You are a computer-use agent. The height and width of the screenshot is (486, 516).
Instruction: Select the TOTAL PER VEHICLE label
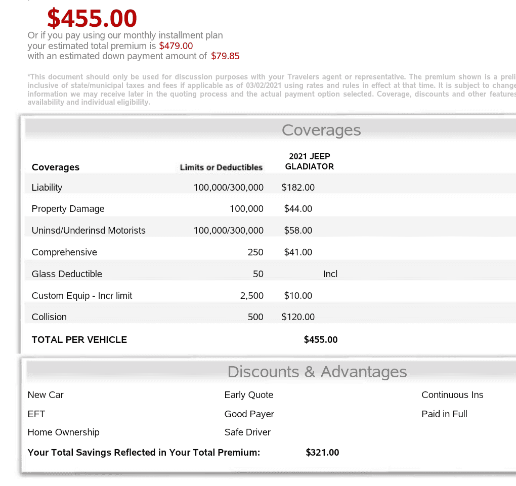click(x=79, y=339)
